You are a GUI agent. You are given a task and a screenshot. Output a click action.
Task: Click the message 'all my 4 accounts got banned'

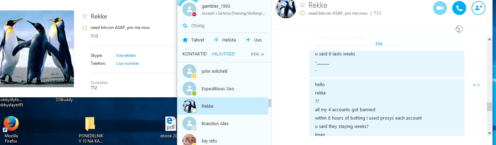[345, 109]
